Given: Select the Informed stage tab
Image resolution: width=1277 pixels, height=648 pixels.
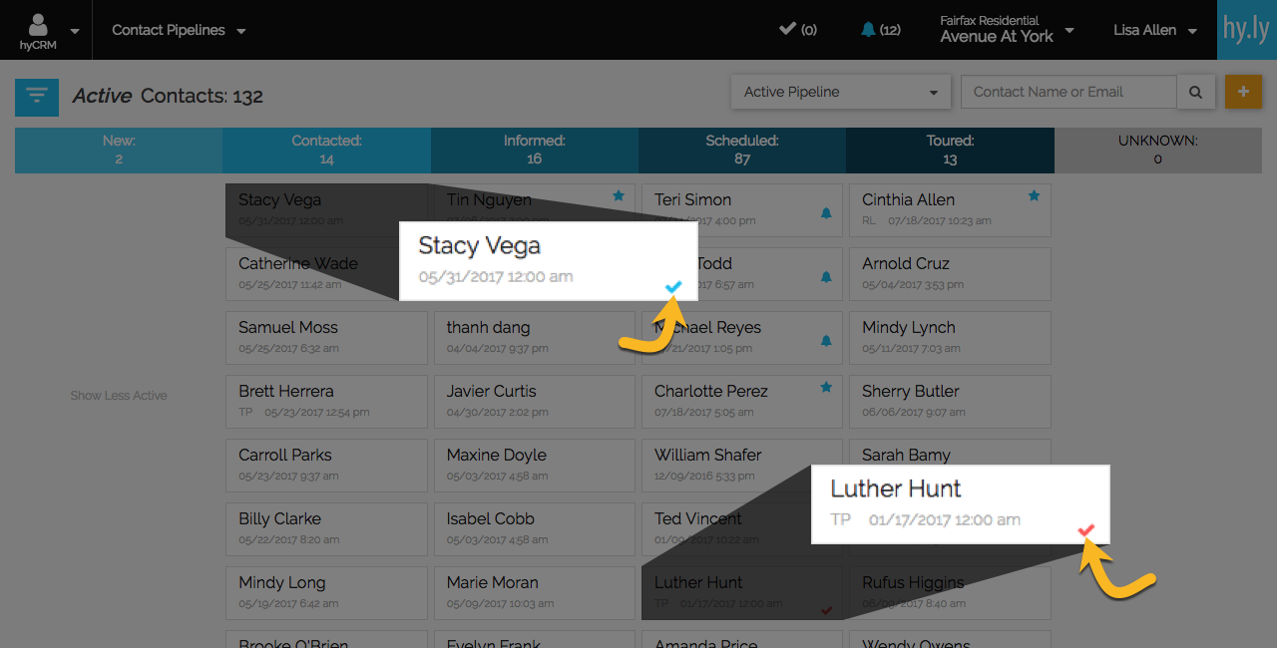Looking at the screenshot, I should tap(535, 151).
